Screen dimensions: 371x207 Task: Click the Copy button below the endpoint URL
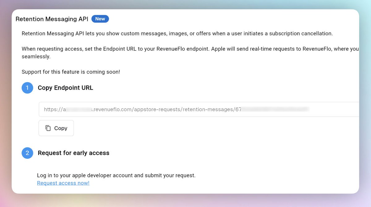(56, 128)
